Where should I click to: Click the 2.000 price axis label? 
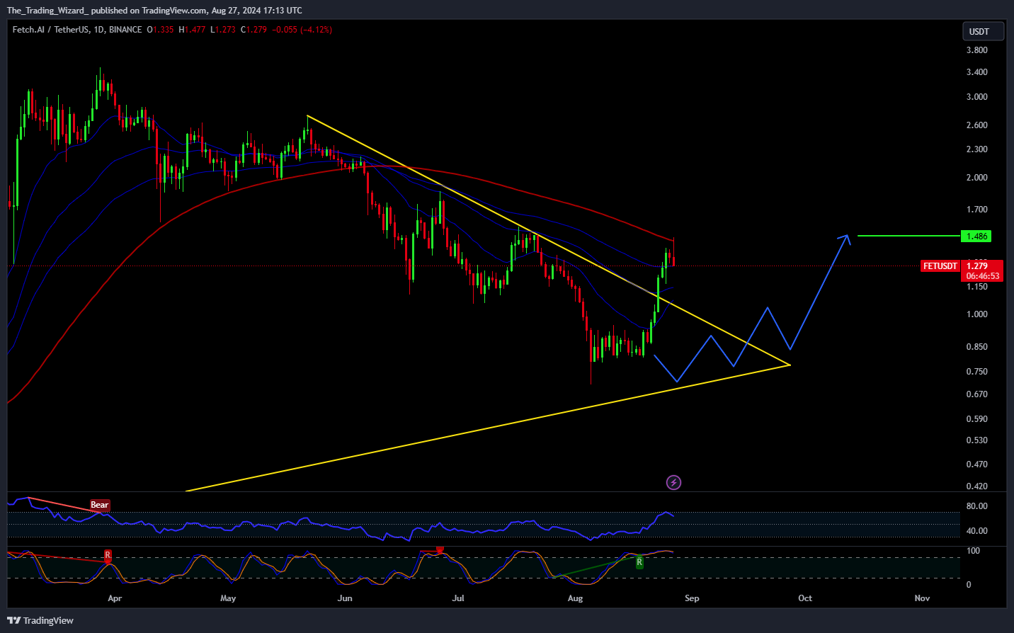pos(977,178)
